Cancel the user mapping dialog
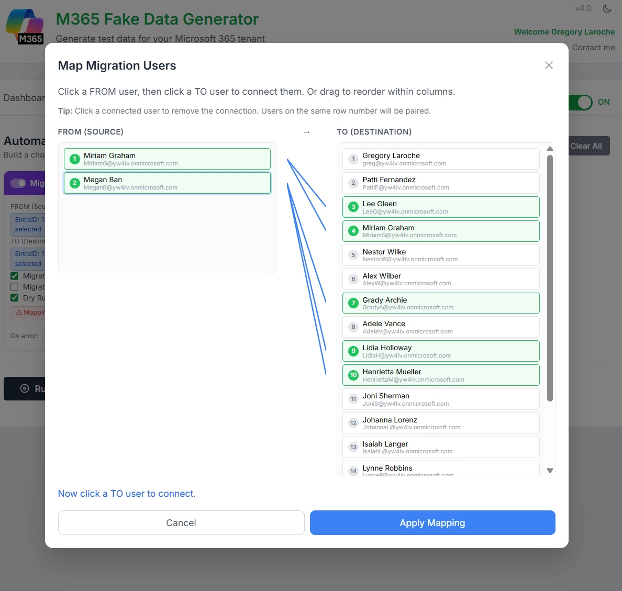Screen dimensions: 622x591 (181, 522)
